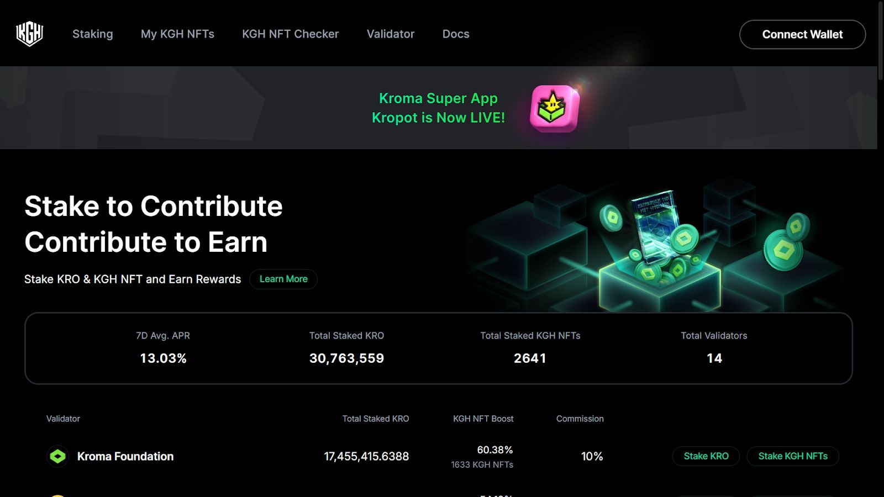This screenshot has width=884, height=497.
Task: Click the pink Kropot app icon
Action: pyautogui.click(x=554, y=108)
